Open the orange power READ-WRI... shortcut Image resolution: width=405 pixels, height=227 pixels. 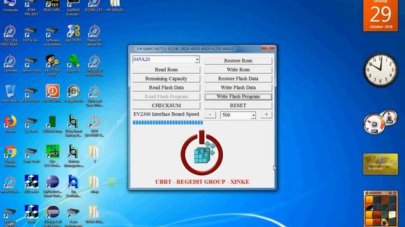point(53,94)
